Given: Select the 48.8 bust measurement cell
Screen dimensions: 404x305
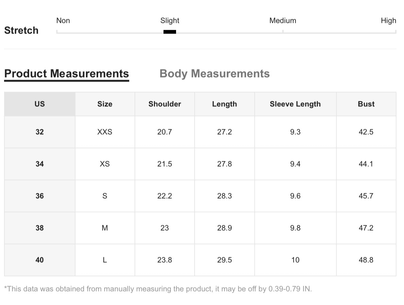Looking at the screenshot, I should tap(366, 260).
